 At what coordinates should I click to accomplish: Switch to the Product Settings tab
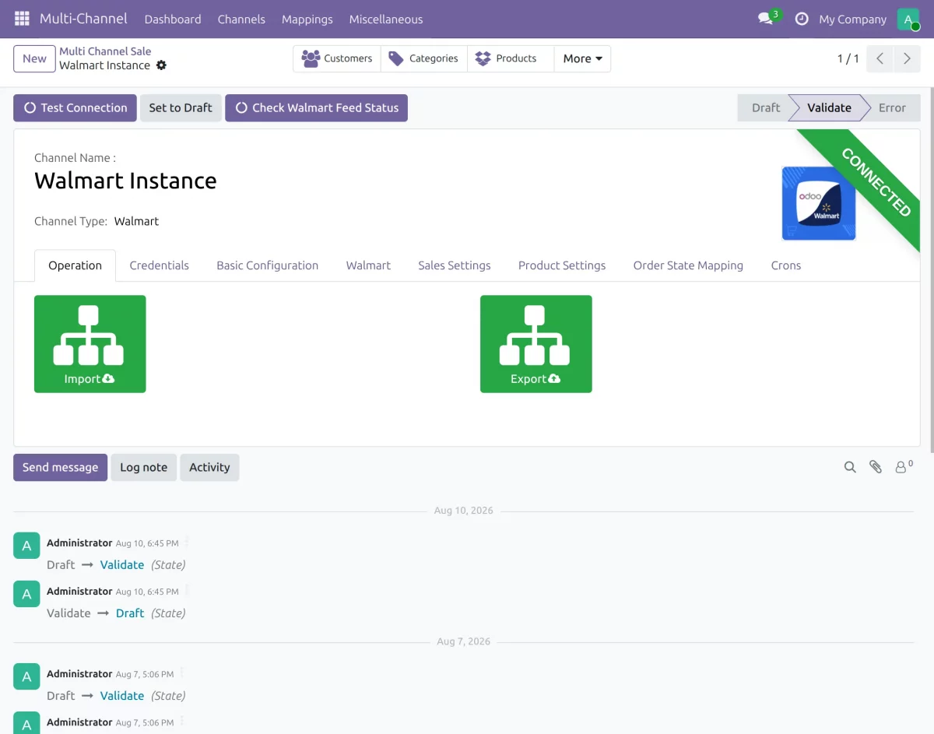point(562,265)
